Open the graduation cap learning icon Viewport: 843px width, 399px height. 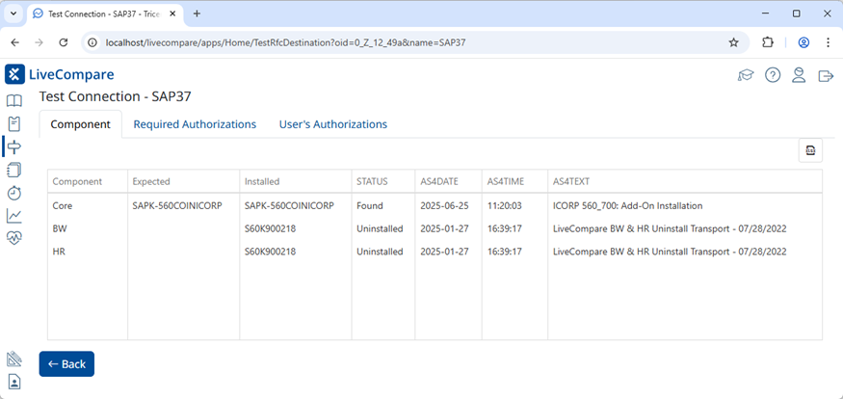746,75
